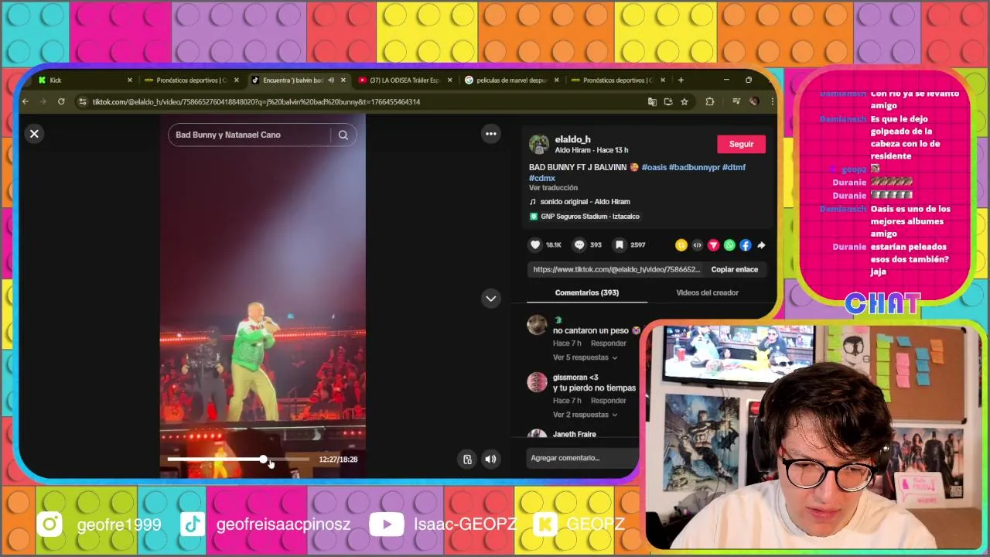Select the Comentarios (393) tab
The image size is (990, 557).
pos(586,292)
